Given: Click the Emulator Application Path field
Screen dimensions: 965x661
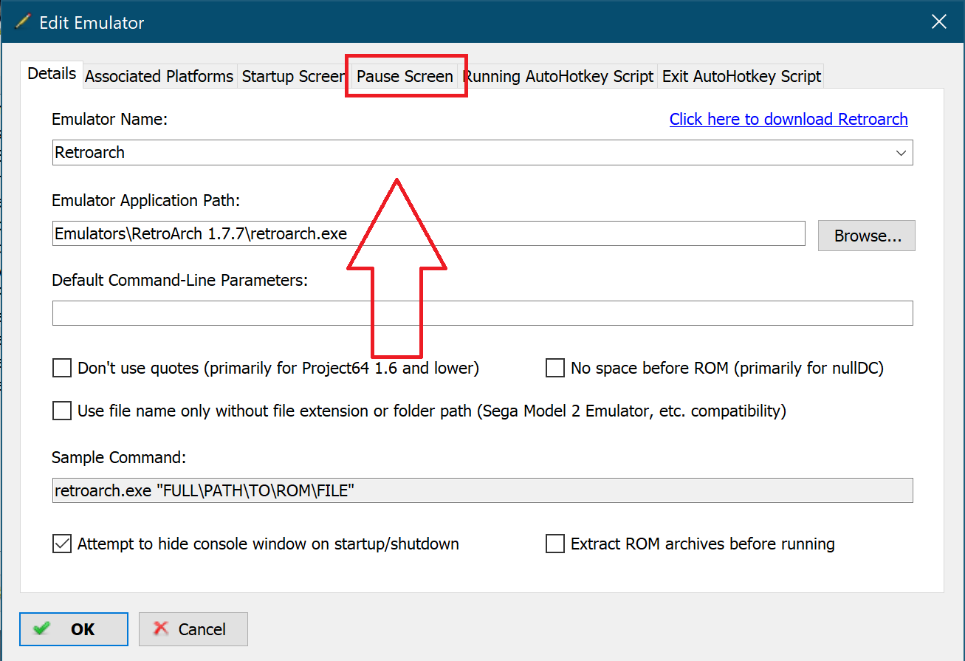Looking at the screenshot, I should tap(428, 234).
